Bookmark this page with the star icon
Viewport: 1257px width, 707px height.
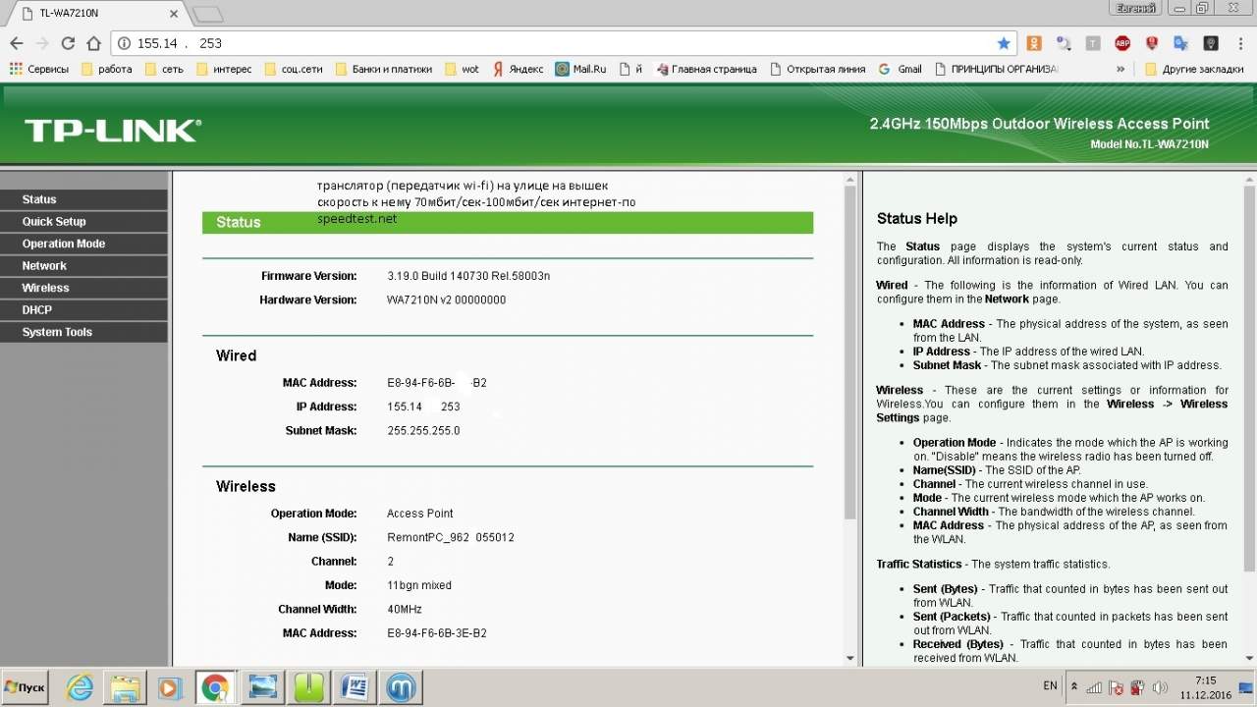pyautogui.click(x=1004, y=43)
